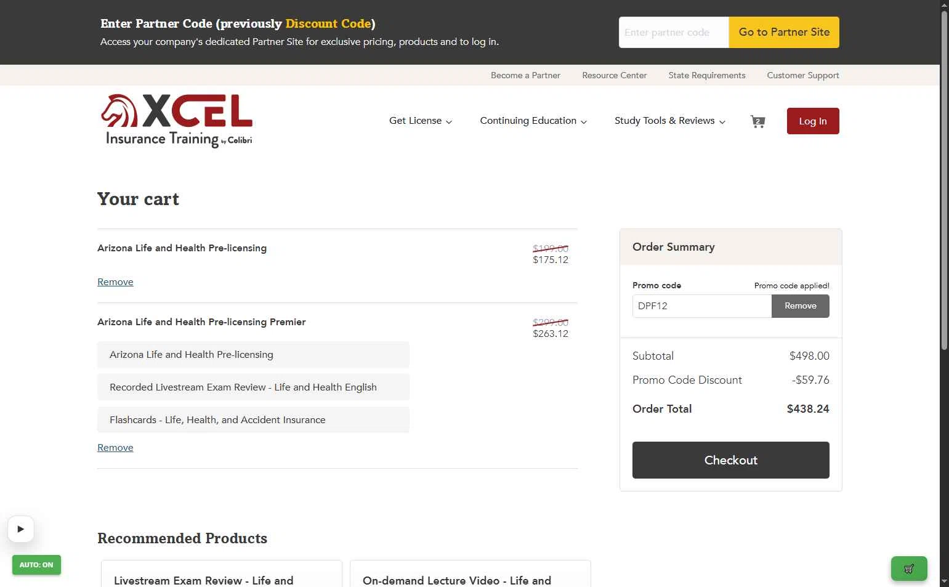949x587 pixels.
Task: Open On-demand Lecture Video recommended product card
Action: pos(470,573)
